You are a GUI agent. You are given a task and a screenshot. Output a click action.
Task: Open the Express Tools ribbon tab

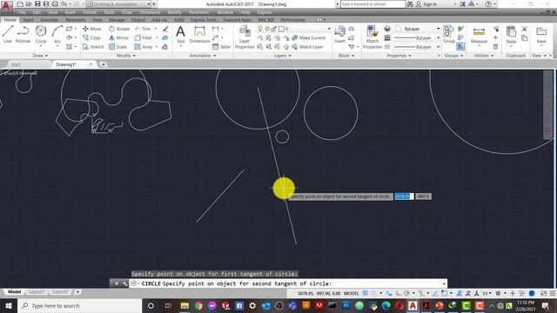coord(204,19)
